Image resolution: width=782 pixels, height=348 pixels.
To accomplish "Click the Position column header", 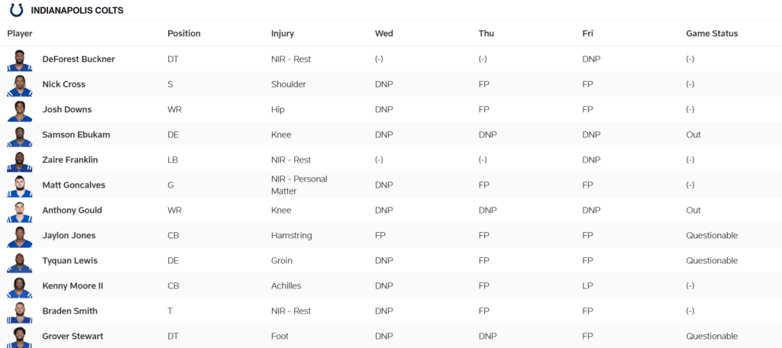I will click(x=184, y=34).
